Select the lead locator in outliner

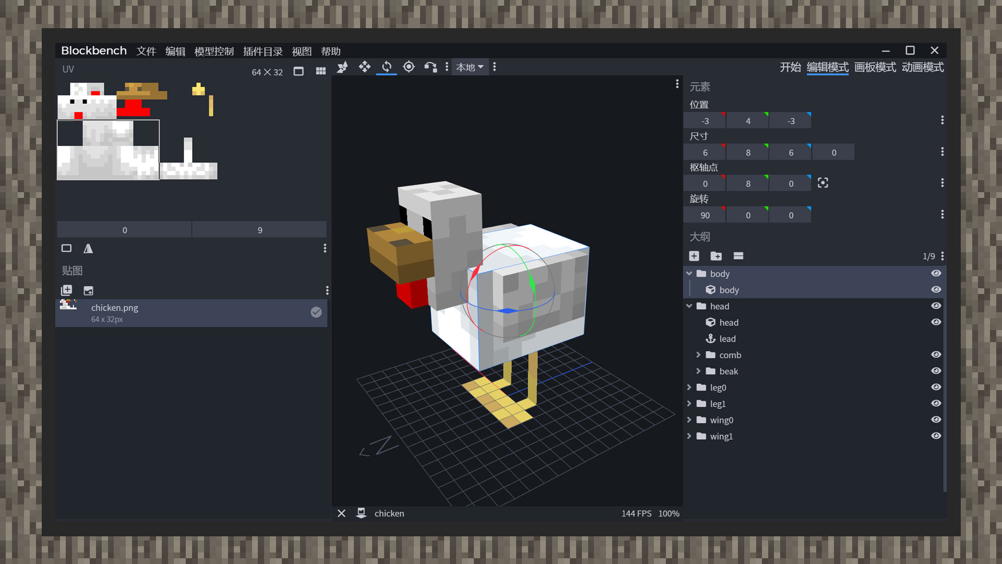[x=814, y=338]
